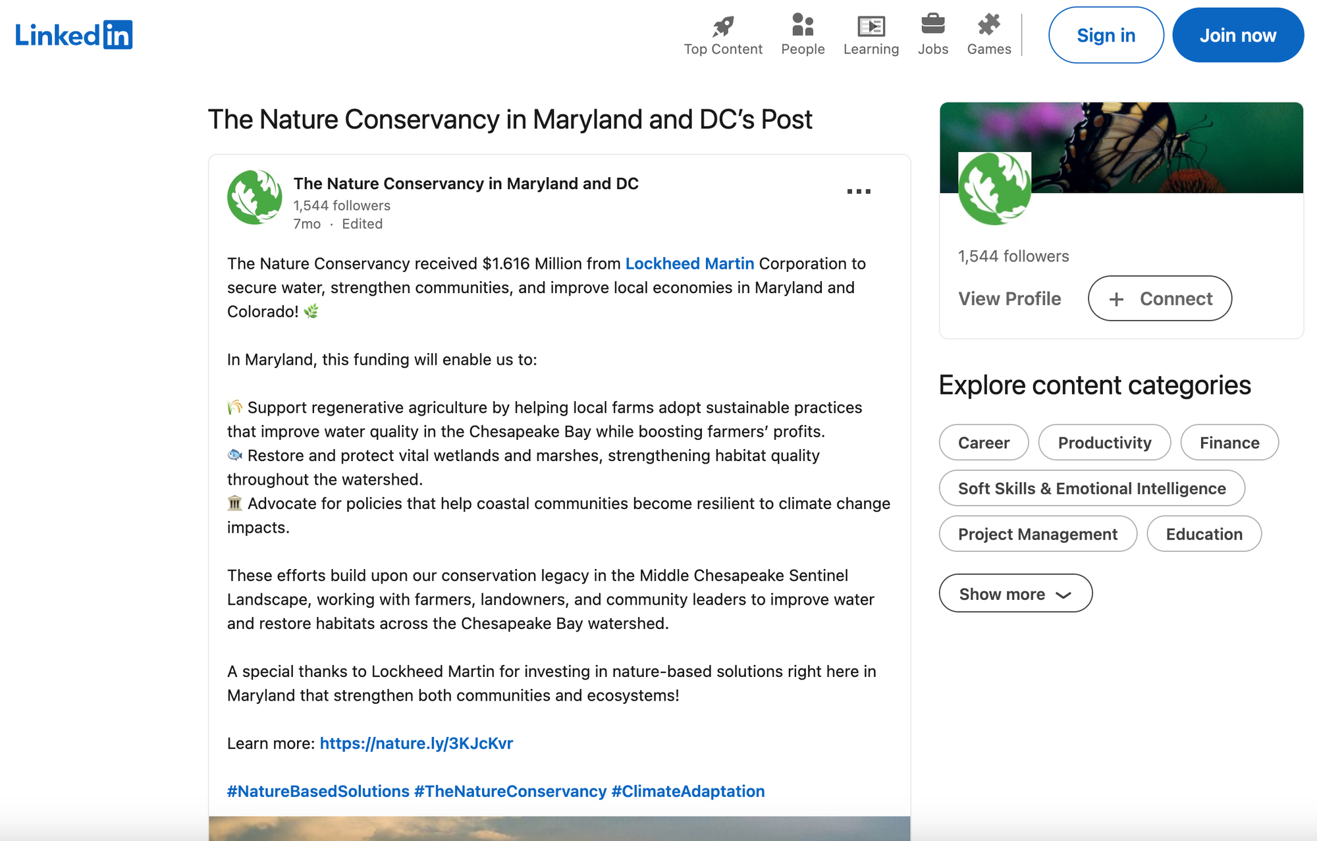Click 'In Maryland, this funding will enable us to:'

tap(382, 360)
